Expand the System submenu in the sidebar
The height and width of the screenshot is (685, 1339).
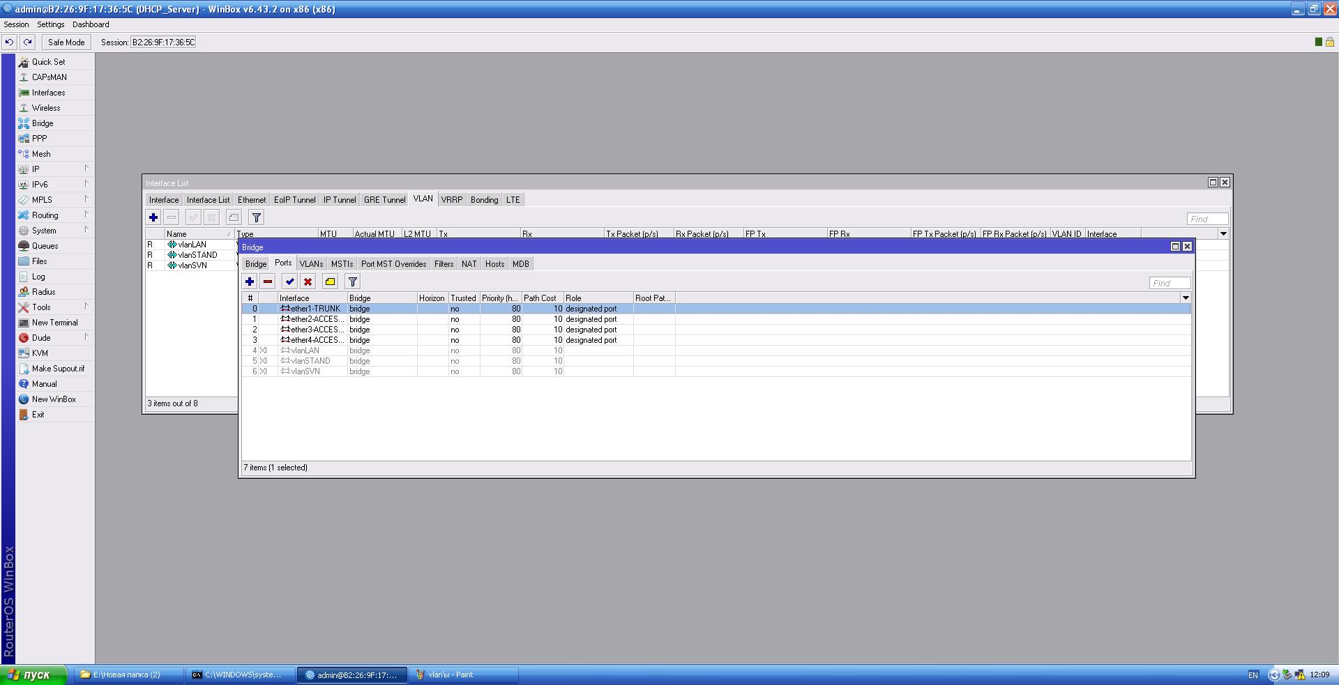click(54, 231)
